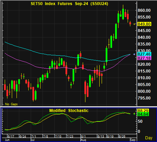Click the arrow marker beside the 84.64 stochastic value
Viewport: 157px width, 142px height.
pos(134,114)
